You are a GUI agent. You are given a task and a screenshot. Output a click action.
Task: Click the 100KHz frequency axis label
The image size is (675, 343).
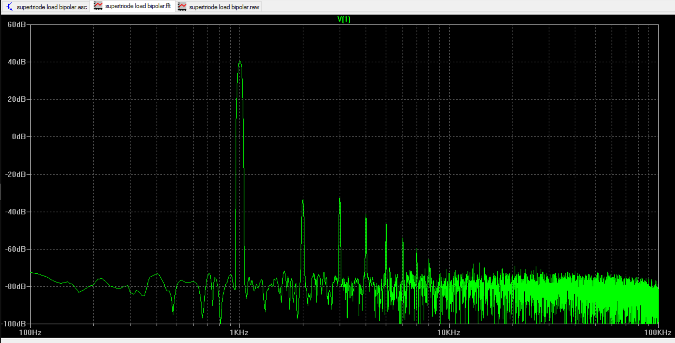(x=658, y=333)
